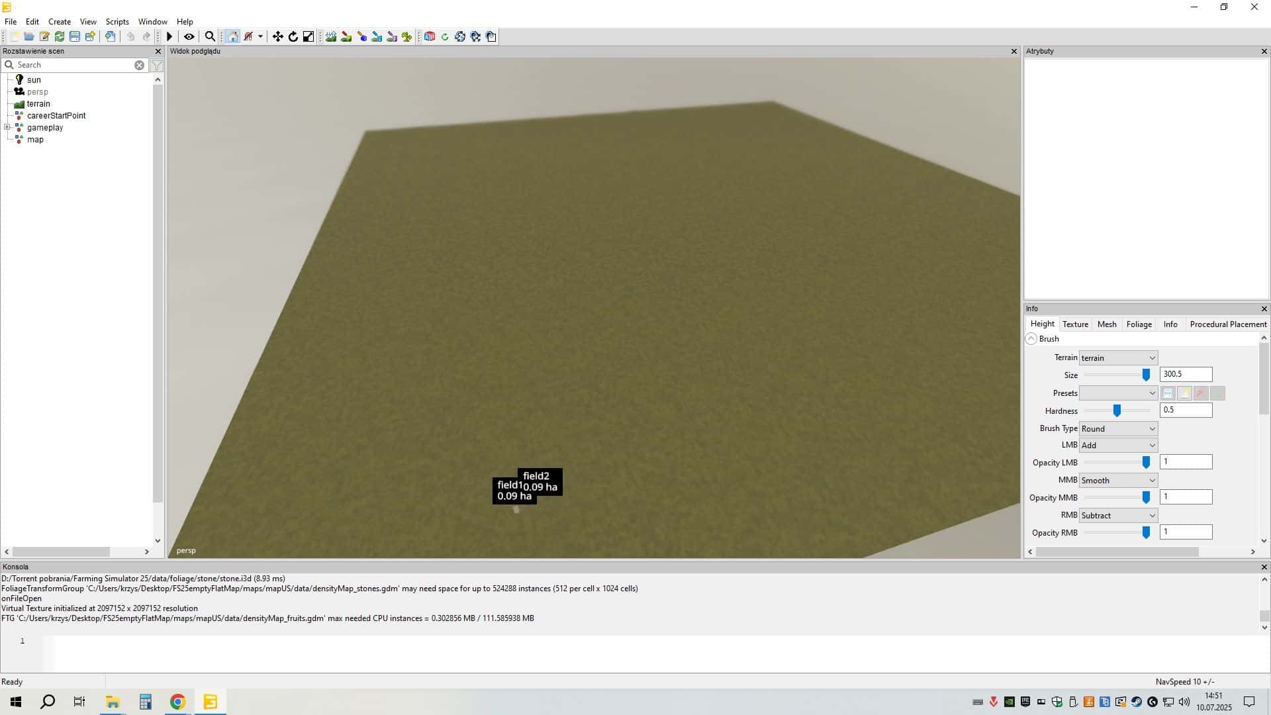Click the magnifier search icon in toolbar
The image size is (1271, 715).
[210, 36]
